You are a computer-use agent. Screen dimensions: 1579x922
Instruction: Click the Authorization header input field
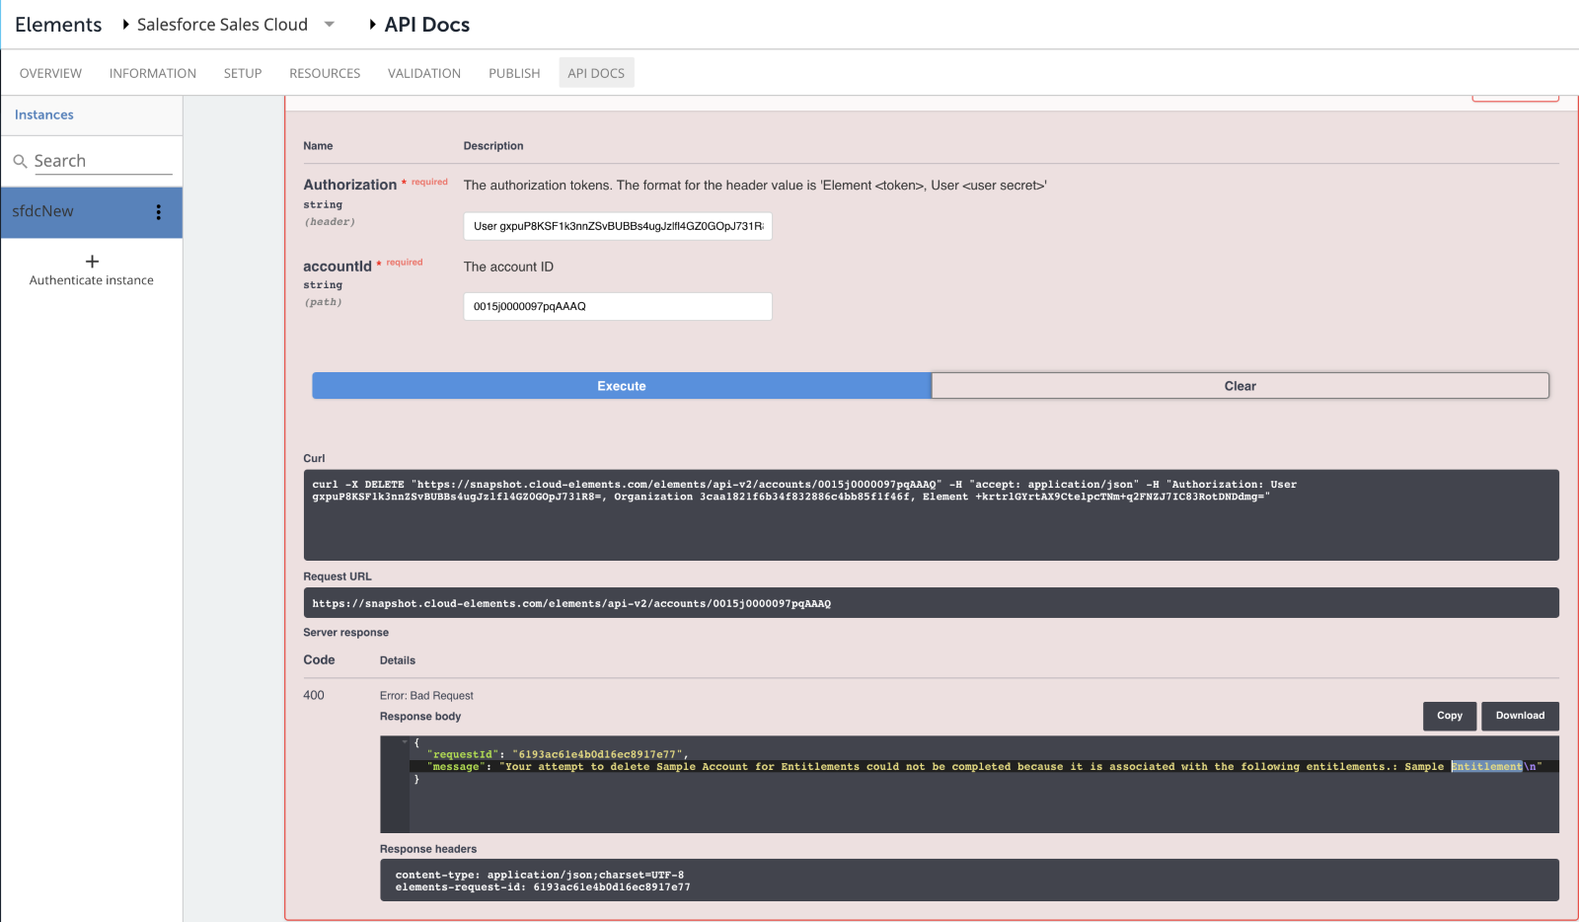coord(618,226)
